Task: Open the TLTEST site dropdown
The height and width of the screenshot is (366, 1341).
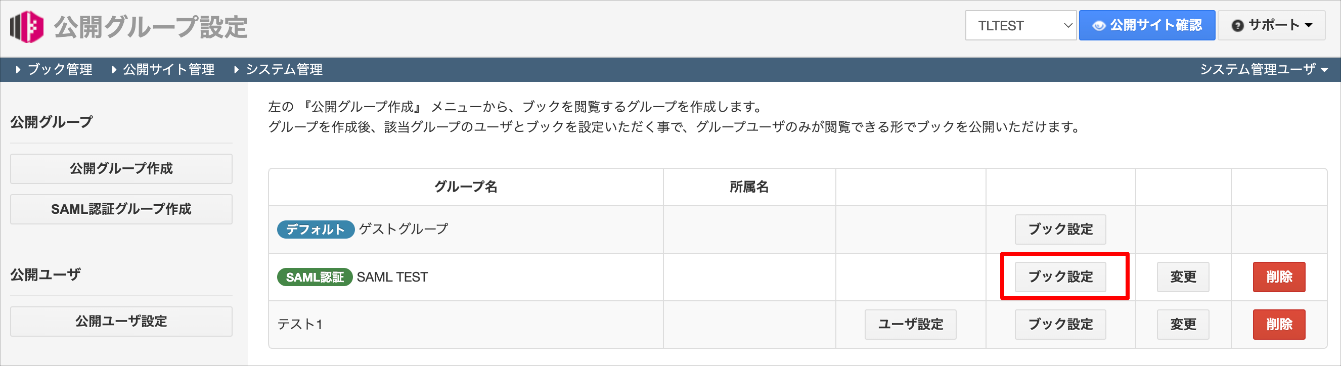Action: [x=1020, y=25]
